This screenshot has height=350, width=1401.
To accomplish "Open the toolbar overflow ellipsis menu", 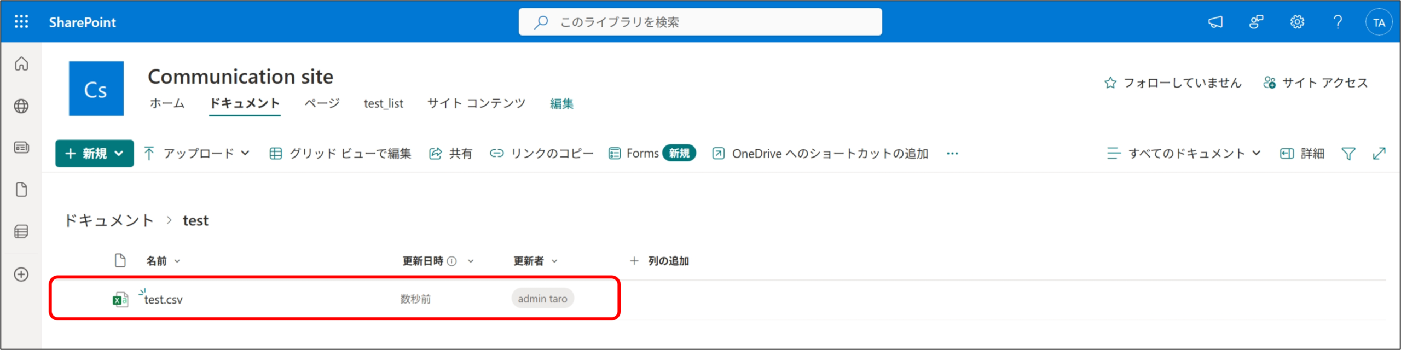I will 952,154.
